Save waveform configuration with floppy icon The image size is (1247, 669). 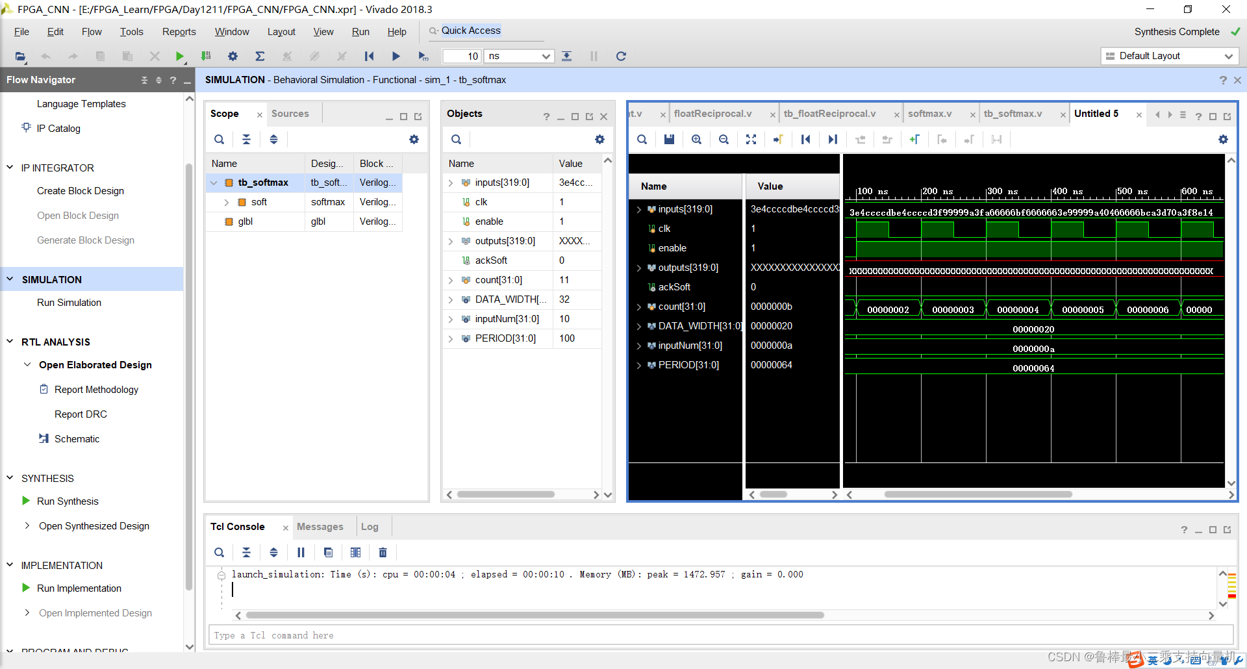click(x=669, y=140)
